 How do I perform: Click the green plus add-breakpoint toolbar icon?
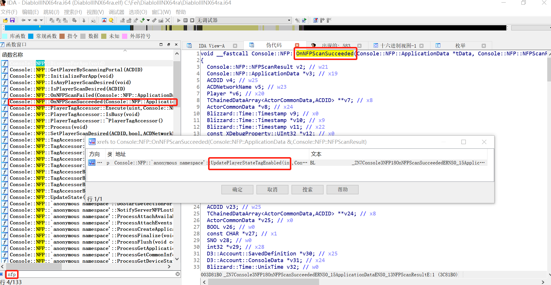click(142, 20)
